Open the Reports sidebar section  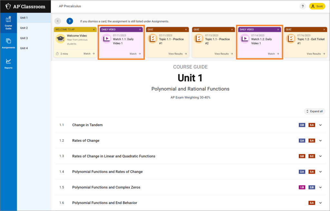pyautogui.click(x=8, y=64)
